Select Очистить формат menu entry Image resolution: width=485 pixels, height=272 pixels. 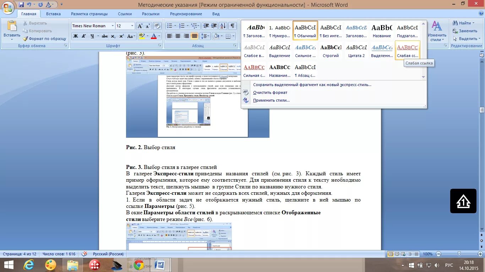270,92
